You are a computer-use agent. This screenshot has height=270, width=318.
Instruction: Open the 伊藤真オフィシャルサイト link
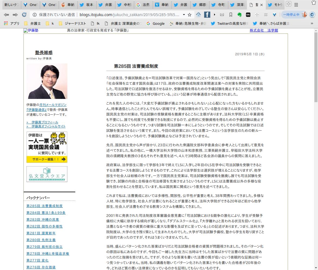pyautogui.click(x=46, y=126)
